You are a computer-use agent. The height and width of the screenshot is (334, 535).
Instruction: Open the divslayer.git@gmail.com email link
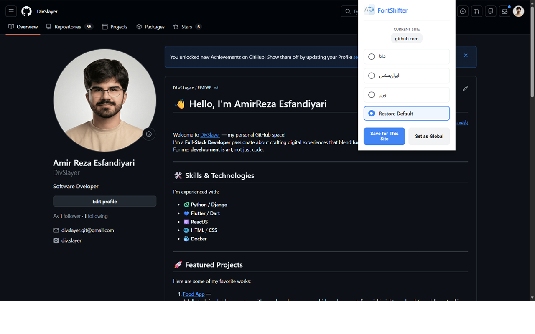pos(88,230)
